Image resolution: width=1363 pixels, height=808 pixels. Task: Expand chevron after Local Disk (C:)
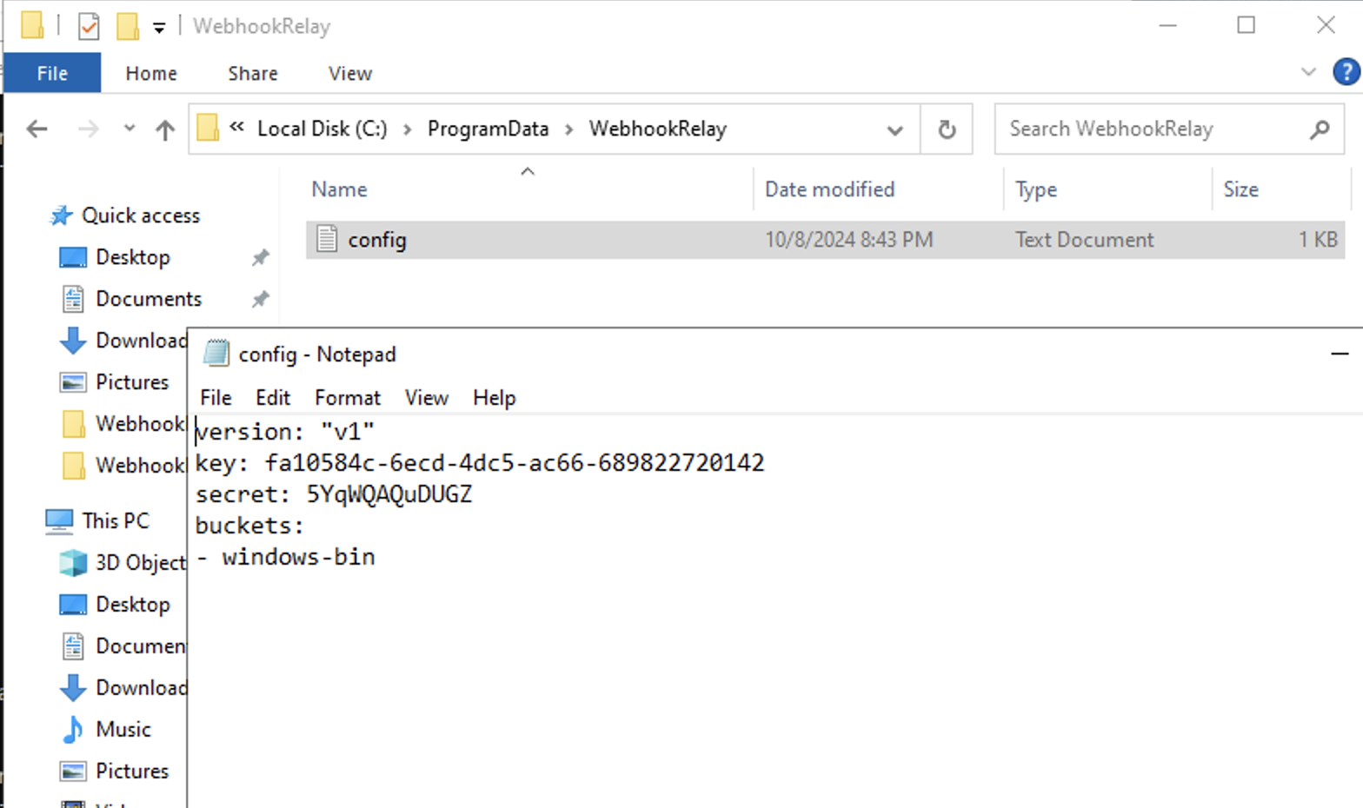407,129
